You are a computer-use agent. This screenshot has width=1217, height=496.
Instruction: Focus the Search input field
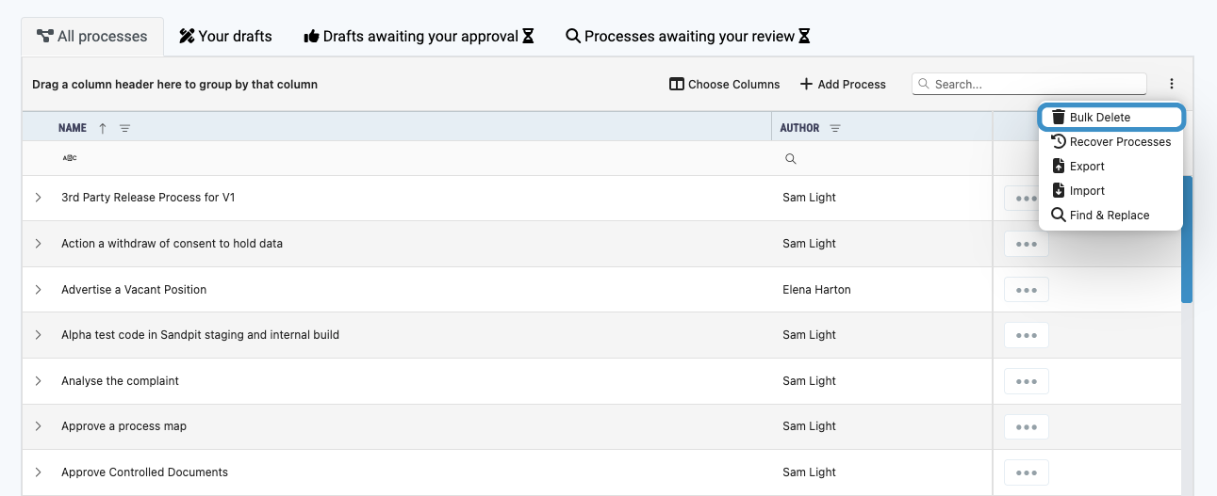coord(1029,84)
